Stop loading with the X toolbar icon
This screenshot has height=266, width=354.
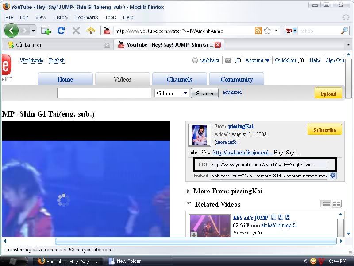point(76,31)
